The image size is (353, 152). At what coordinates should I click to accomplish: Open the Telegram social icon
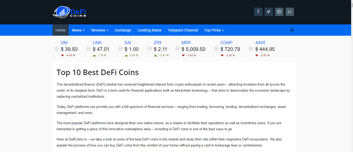pyautogui.click(x=279, y=12)
